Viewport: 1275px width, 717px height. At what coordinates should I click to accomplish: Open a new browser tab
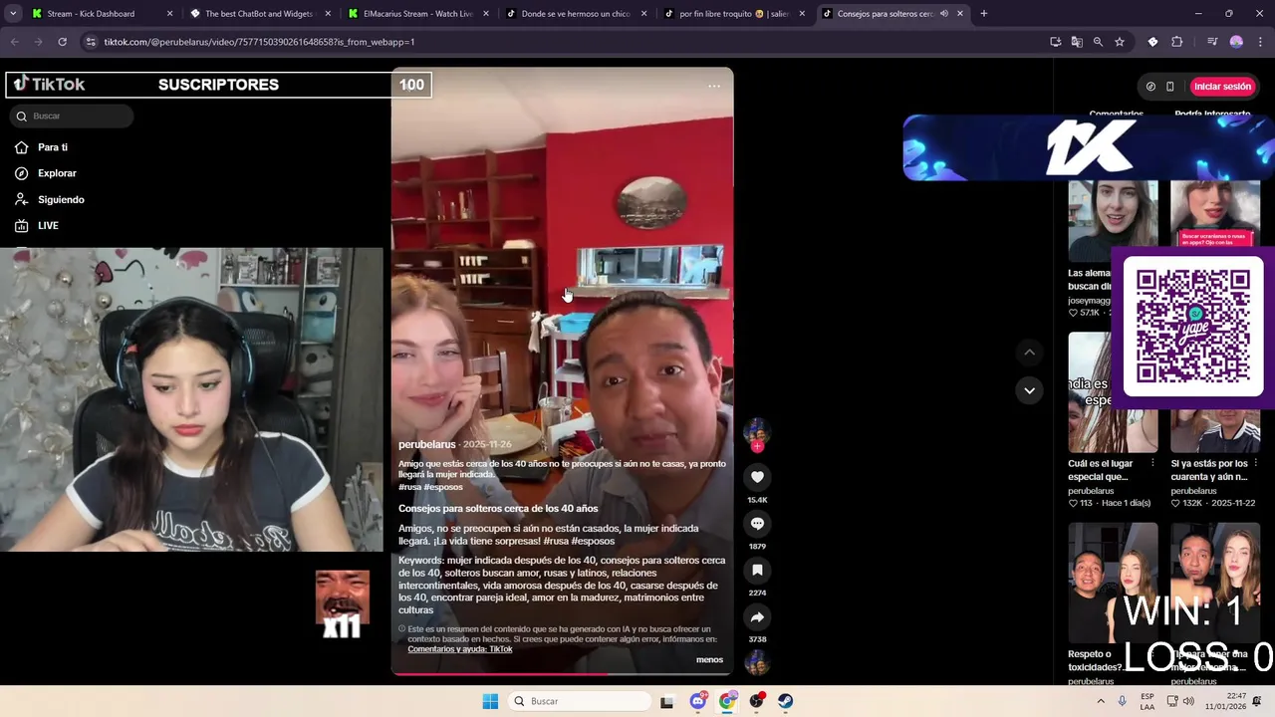pyautogui.click(x=983, y=14)
